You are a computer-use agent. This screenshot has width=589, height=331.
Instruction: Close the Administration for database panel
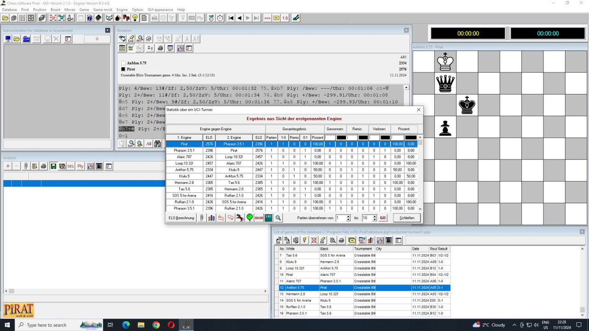coord(108,30)
